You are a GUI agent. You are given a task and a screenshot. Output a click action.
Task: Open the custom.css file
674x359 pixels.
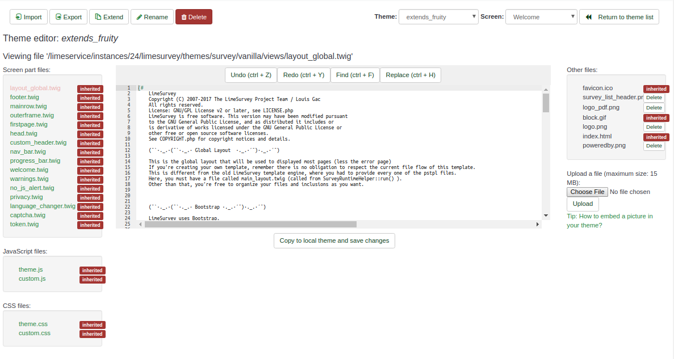click(34, 333)
